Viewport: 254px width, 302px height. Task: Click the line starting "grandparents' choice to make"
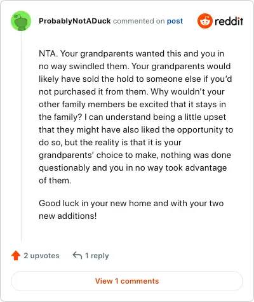point(135,155)
